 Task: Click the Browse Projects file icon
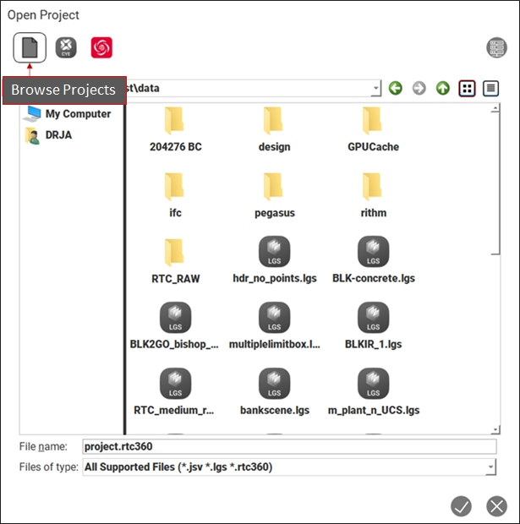pos(30,48)
